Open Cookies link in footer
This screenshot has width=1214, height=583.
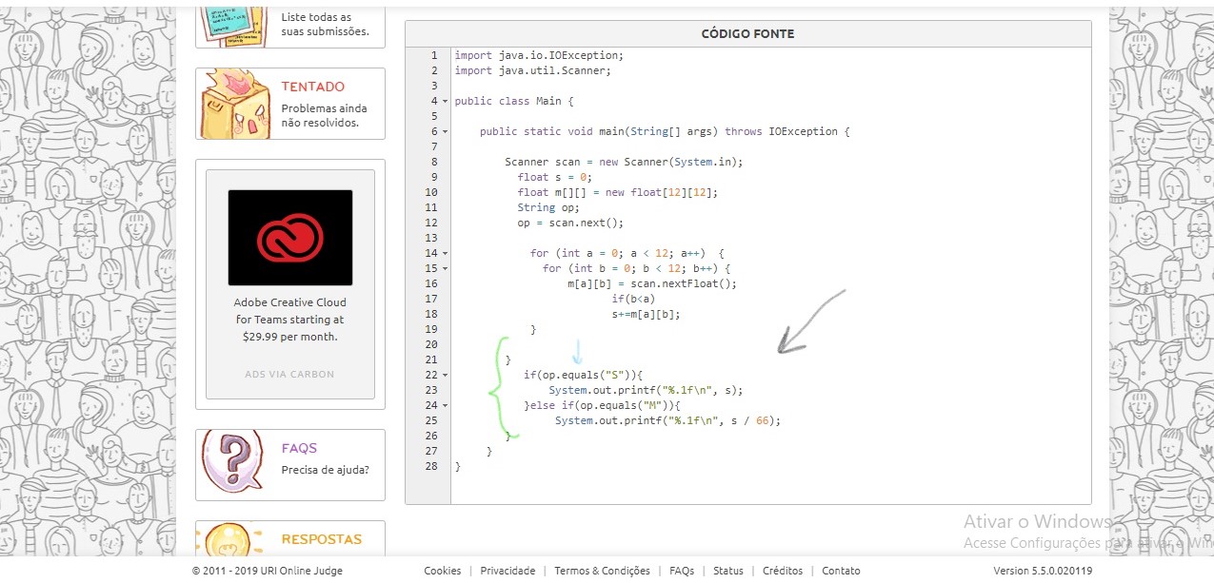443,571
